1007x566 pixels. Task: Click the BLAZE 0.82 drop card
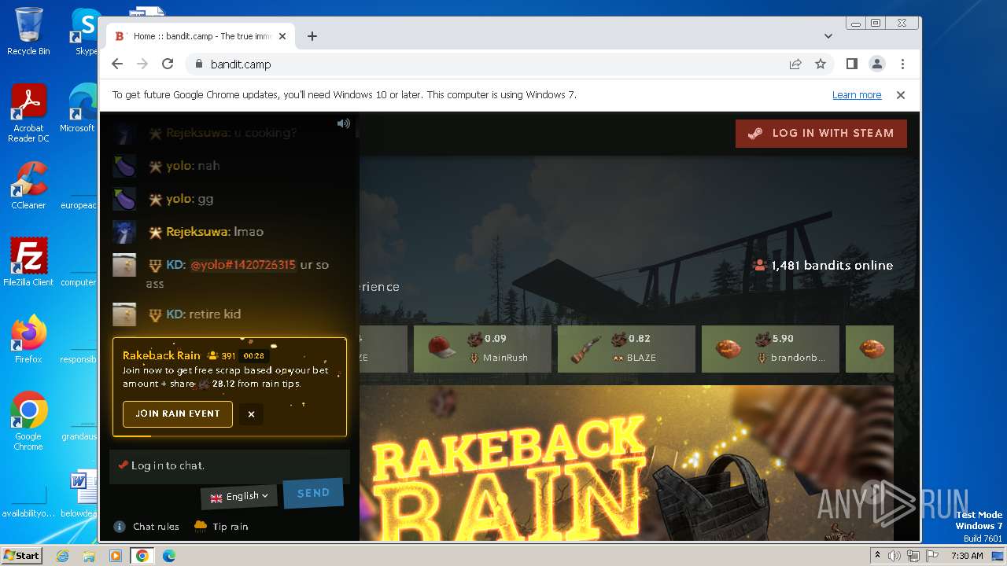[626, 349]
